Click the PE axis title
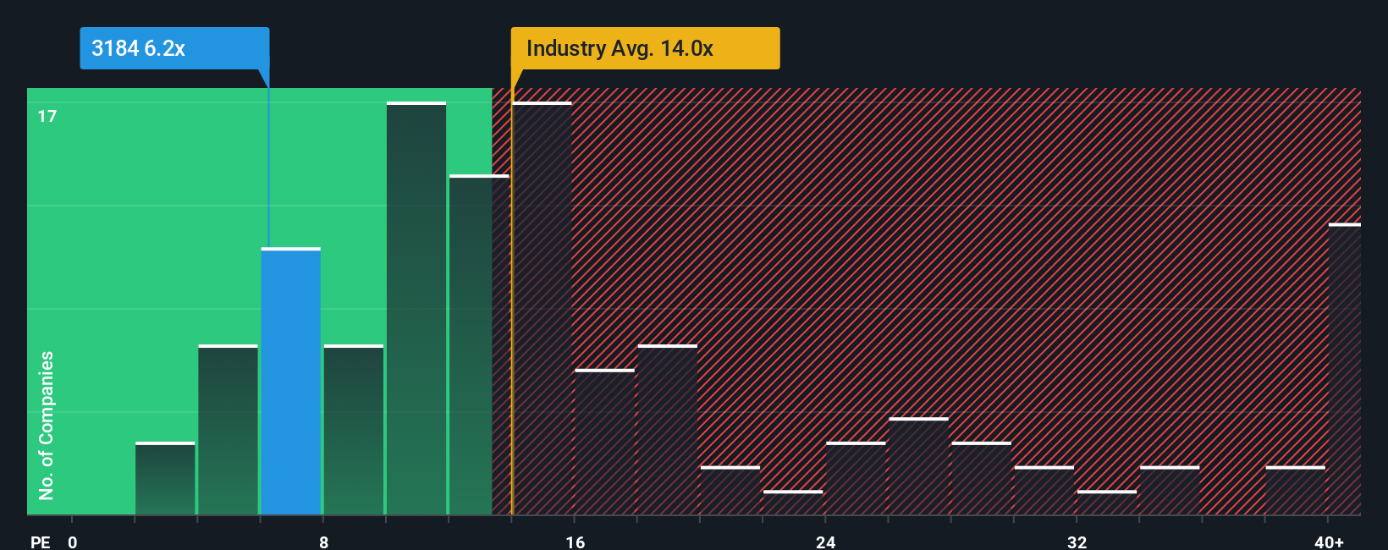 pos(41,542)
